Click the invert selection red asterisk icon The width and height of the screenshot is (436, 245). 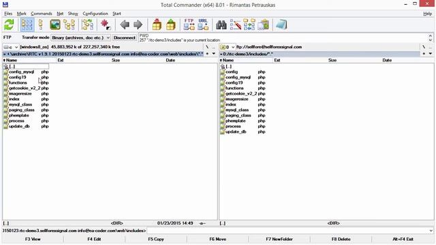106,24
